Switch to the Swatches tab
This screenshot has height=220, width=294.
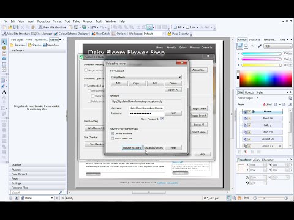click(254, 40)
